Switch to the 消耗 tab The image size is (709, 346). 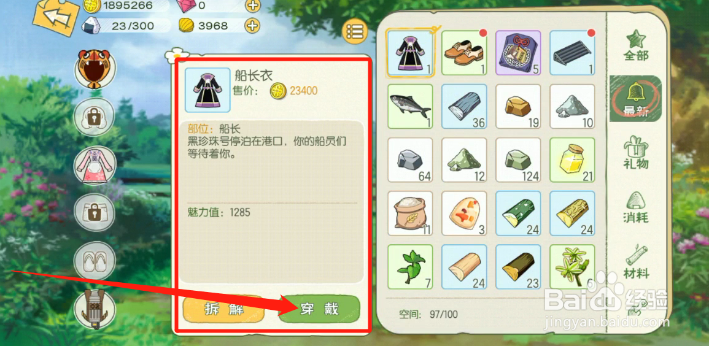(636, 207)
